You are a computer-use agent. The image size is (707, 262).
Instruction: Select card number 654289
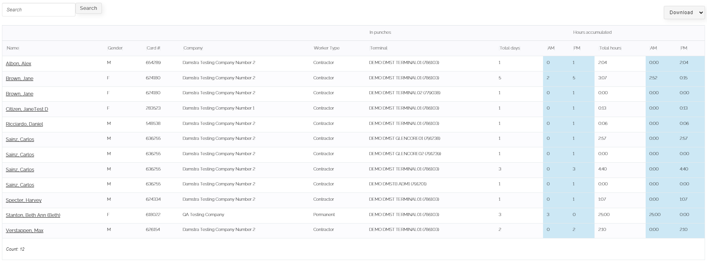153,62
